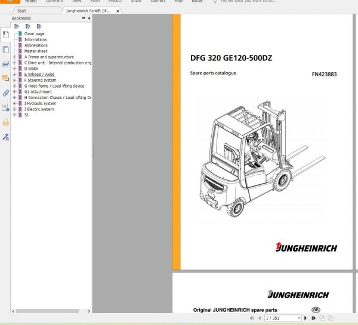
Task: Expand the F Steering system bookmark
Action: 14,80
